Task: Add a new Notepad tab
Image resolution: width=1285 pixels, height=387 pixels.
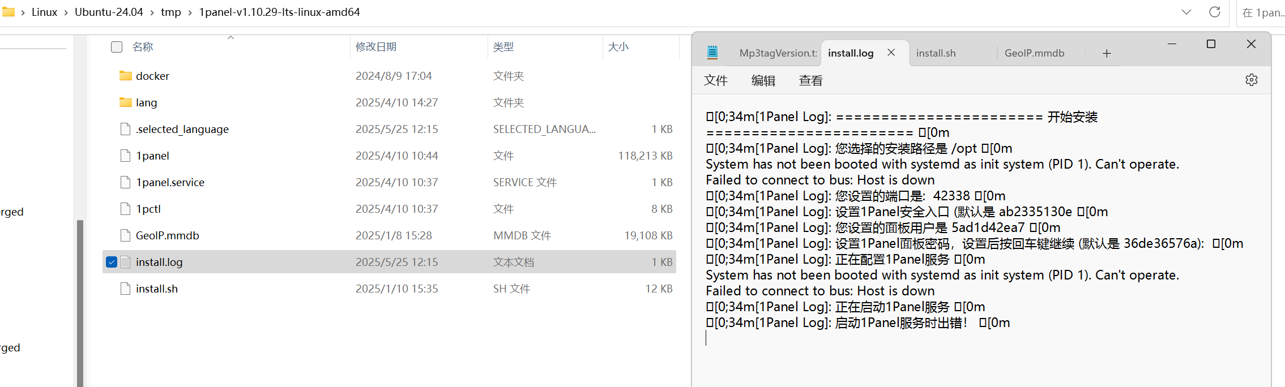Action: tap(1107, 53)
